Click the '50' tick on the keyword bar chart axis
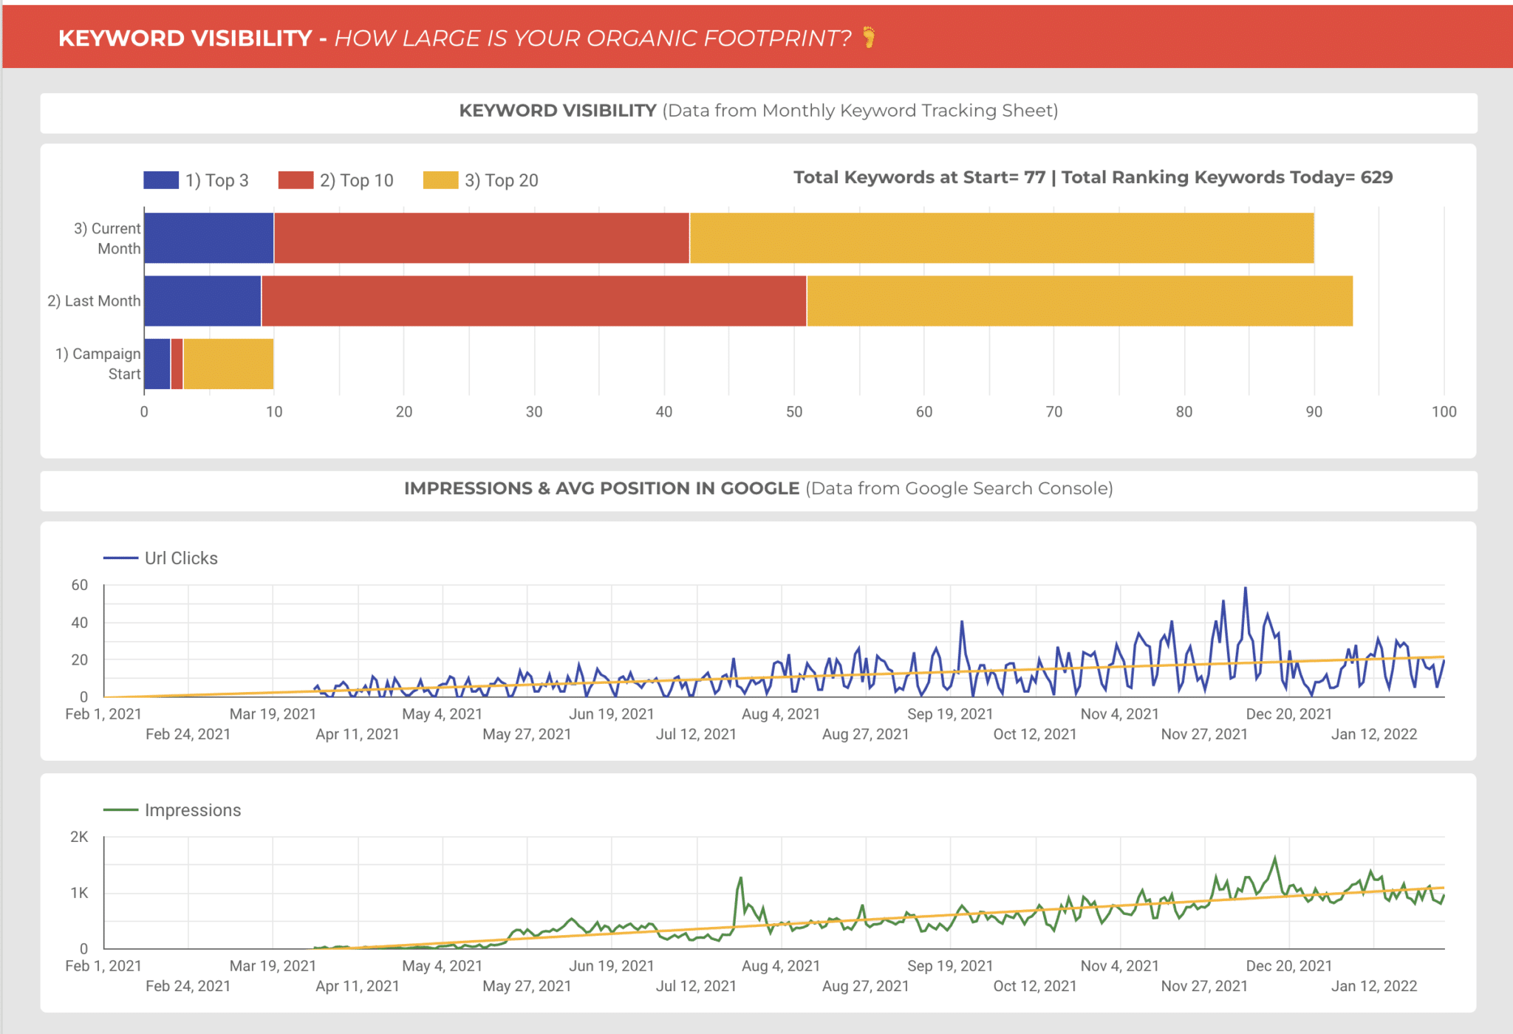This screenshot has height=1034, width=1513. pyautogui.click(x=794, y=412)
